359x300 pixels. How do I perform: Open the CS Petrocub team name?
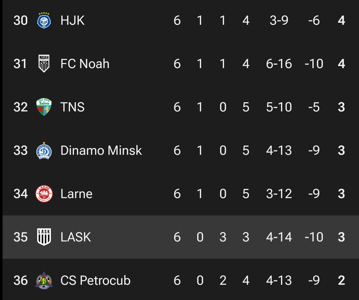pos(95,280)
